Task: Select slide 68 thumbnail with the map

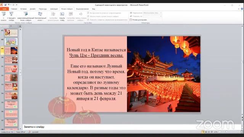Action: pos(11,41)
